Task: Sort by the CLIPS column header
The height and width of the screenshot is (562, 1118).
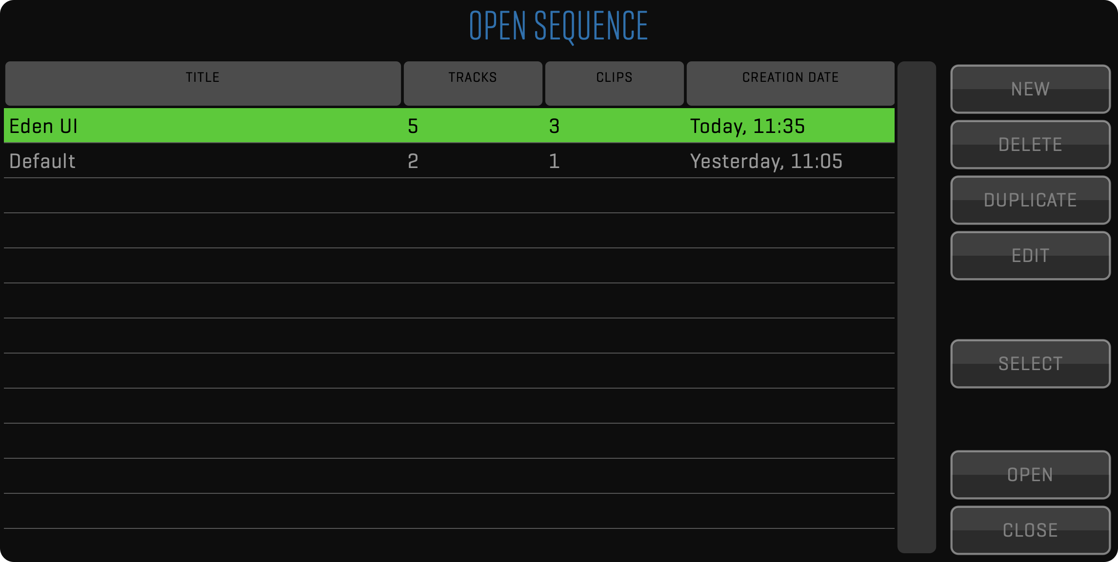Action: click(614, 83)
